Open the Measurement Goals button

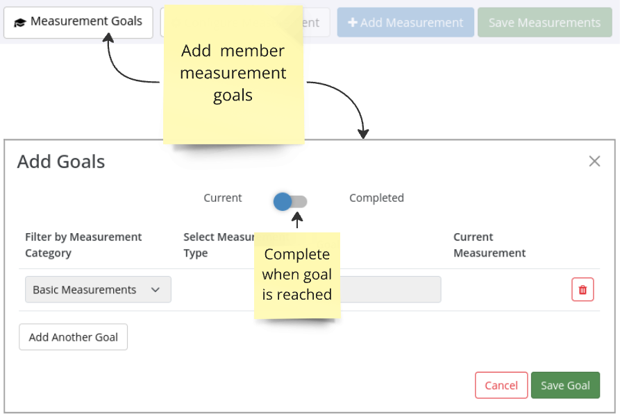78,22
